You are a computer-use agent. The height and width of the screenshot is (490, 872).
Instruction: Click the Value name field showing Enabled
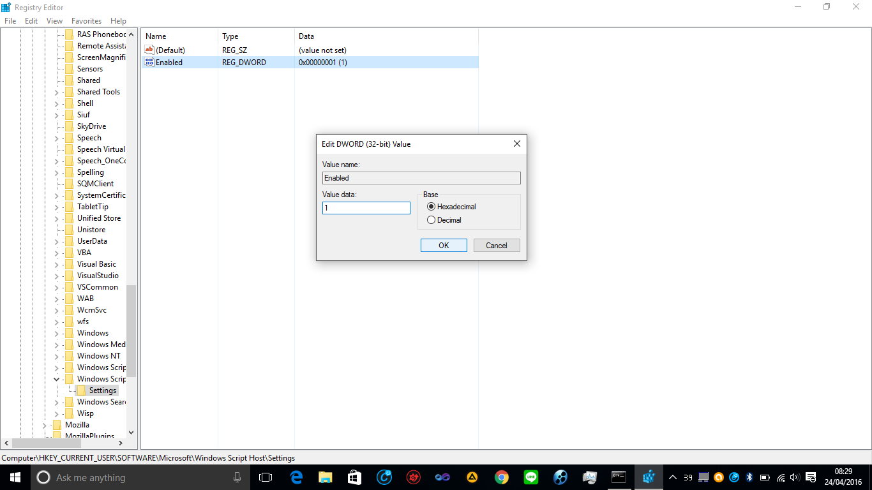point(421,178)
